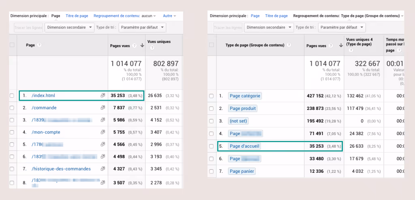
Task: Show help for Pages vues in right table
Action: pyautogui.click(x=331, y=45)
